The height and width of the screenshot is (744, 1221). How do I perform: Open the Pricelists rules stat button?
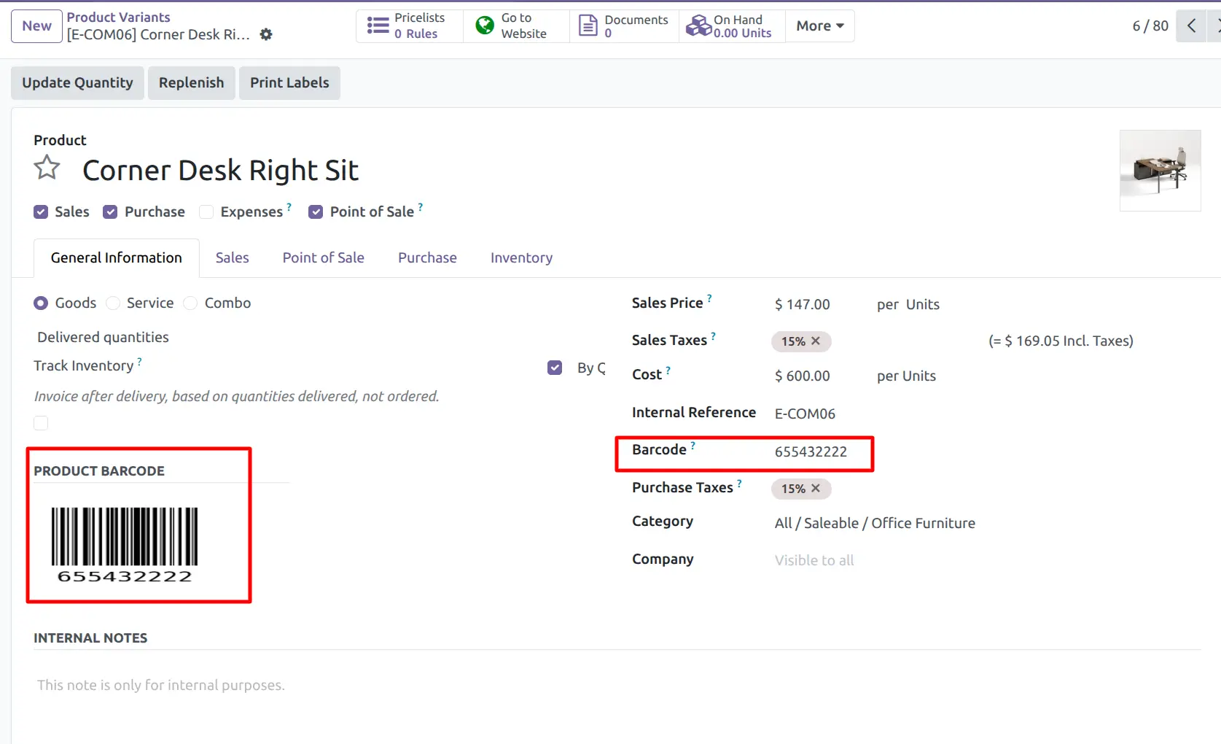409,26
